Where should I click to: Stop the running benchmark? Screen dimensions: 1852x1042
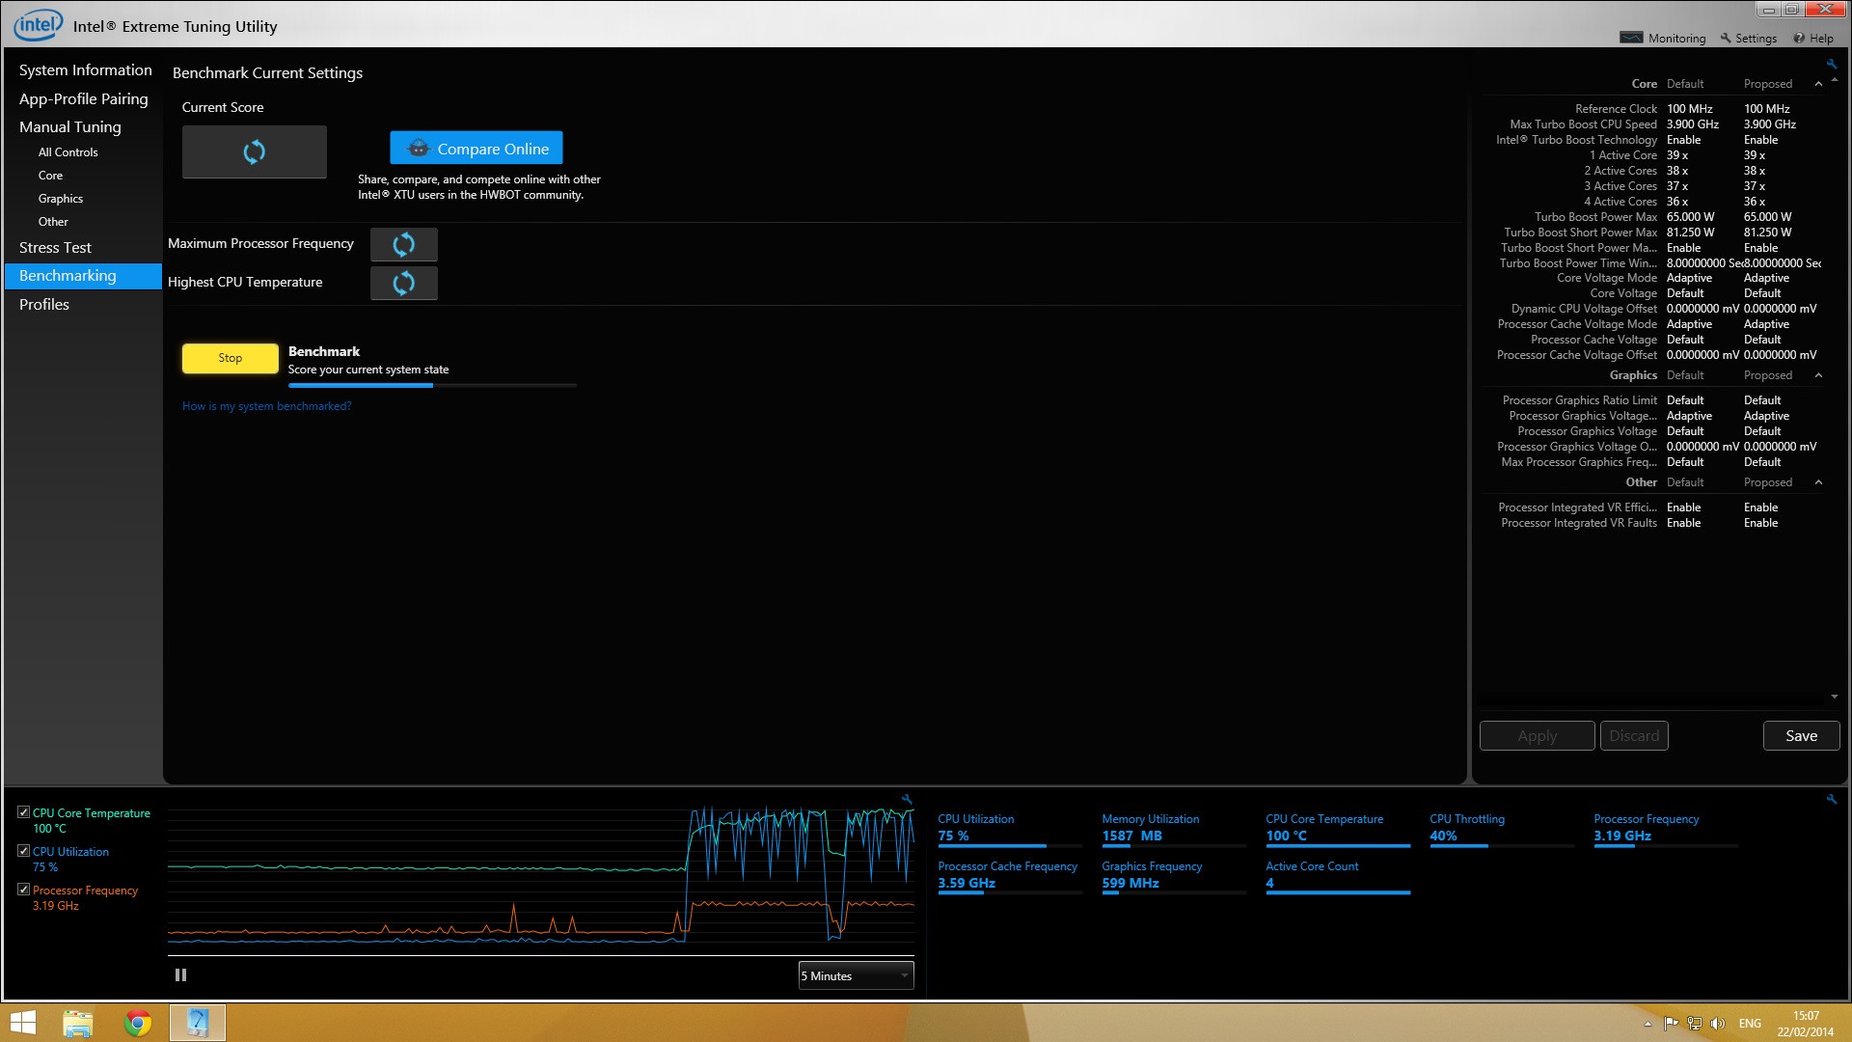[x=230, y=358]
